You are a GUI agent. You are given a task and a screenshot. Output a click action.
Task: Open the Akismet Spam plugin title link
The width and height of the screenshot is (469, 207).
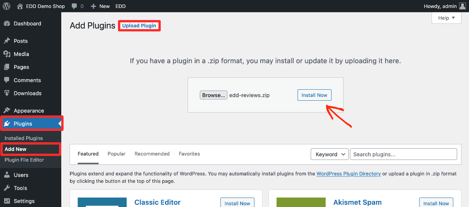pos(357,202)
